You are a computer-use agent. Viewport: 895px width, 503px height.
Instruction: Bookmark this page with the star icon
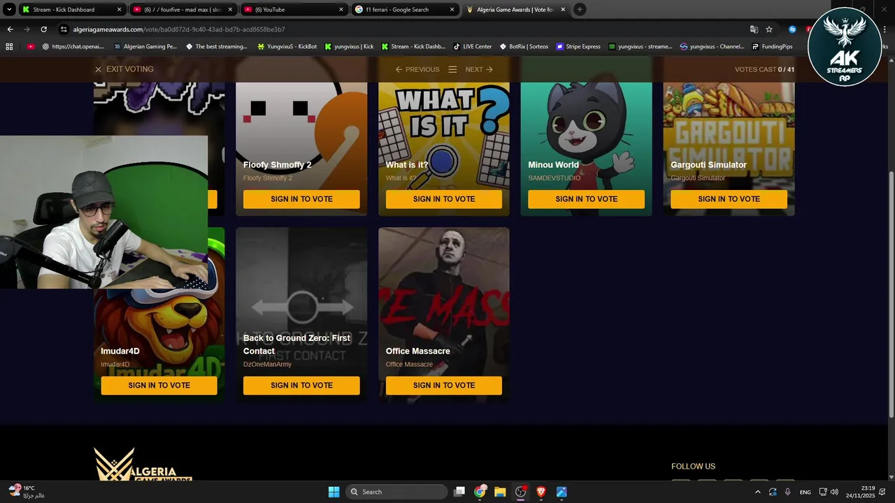[x=769, y=29]
